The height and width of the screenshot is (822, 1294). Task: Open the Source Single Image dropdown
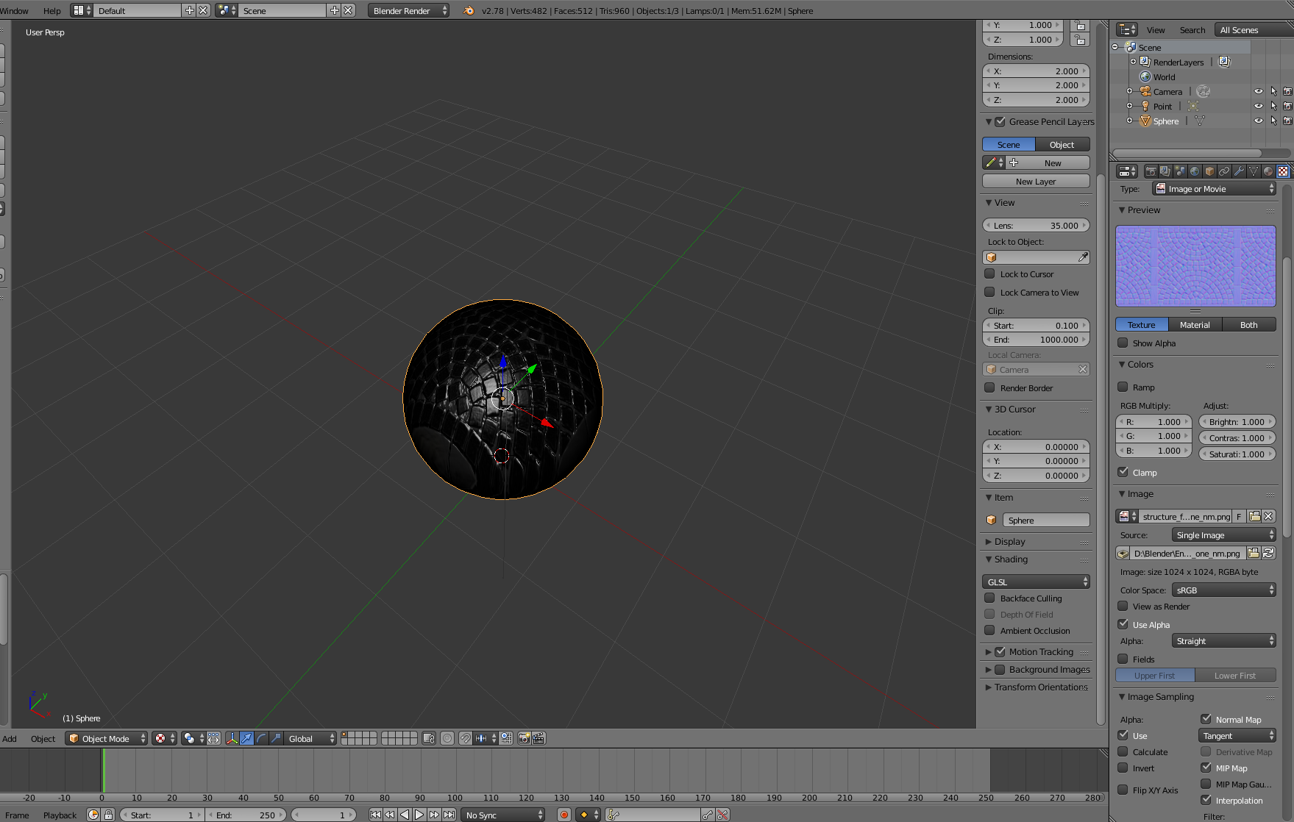tap(1223, 535)
